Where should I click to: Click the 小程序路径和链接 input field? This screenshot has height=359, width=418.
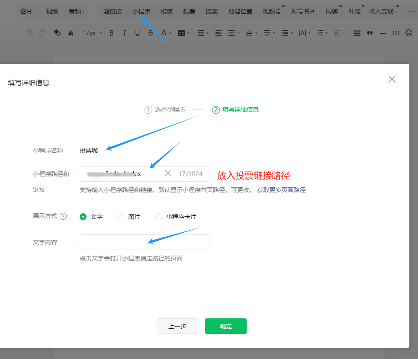click(x=144, y=174)
